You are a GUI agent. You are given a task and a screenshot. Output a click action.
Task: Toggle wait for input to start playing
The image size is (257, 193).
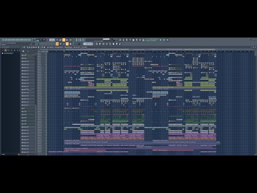(x=61, y=40)
